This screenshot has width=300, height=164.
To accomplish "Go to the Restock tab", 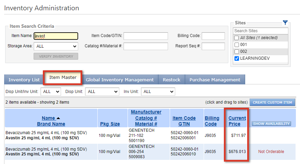I will (171, 80).
